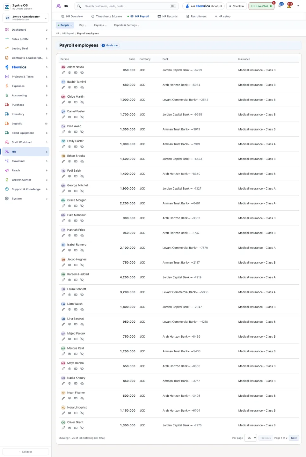Ask Flowrica about HR
Viewport: 306px width, 457px height.
click(204, 6)
